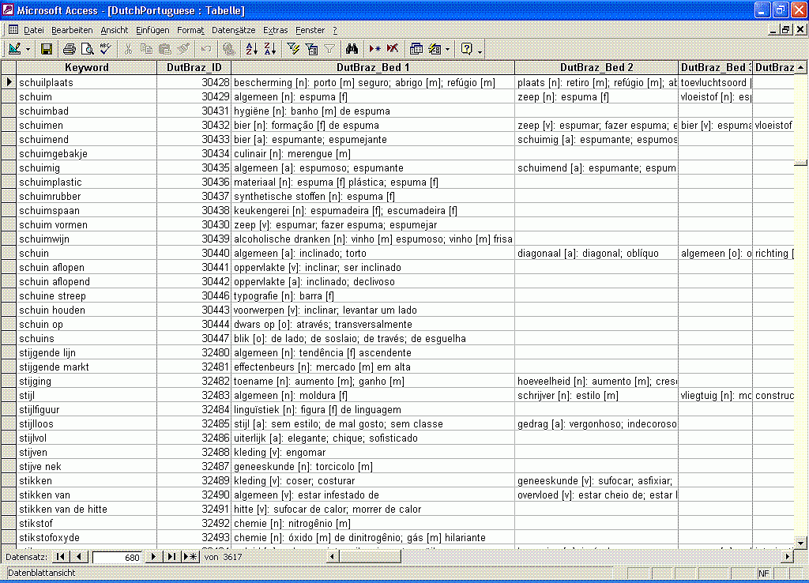Screen dimensions: 809x583
Task: Click the vertical scrollbar up arrow
Action: (801, 67)
